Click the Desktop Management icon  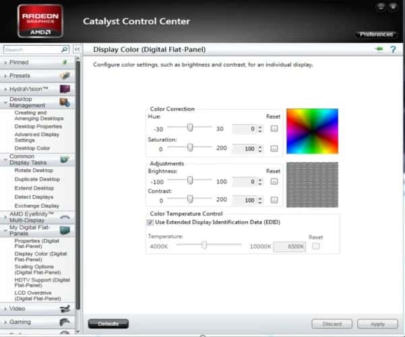(65, 102)
